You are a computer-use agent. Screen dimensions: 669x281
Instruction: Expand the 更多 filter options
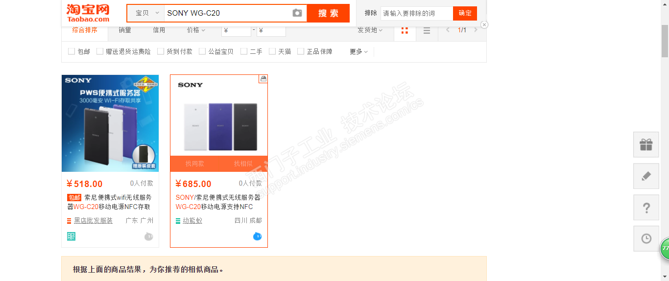(x=359, y=51)
